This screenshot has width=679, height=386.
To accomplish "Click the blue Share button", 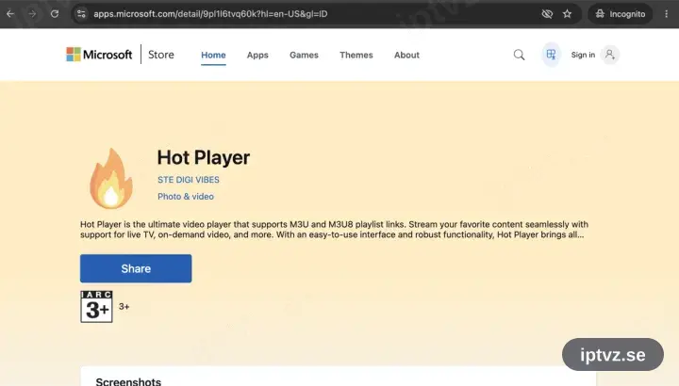I will 136,268.
